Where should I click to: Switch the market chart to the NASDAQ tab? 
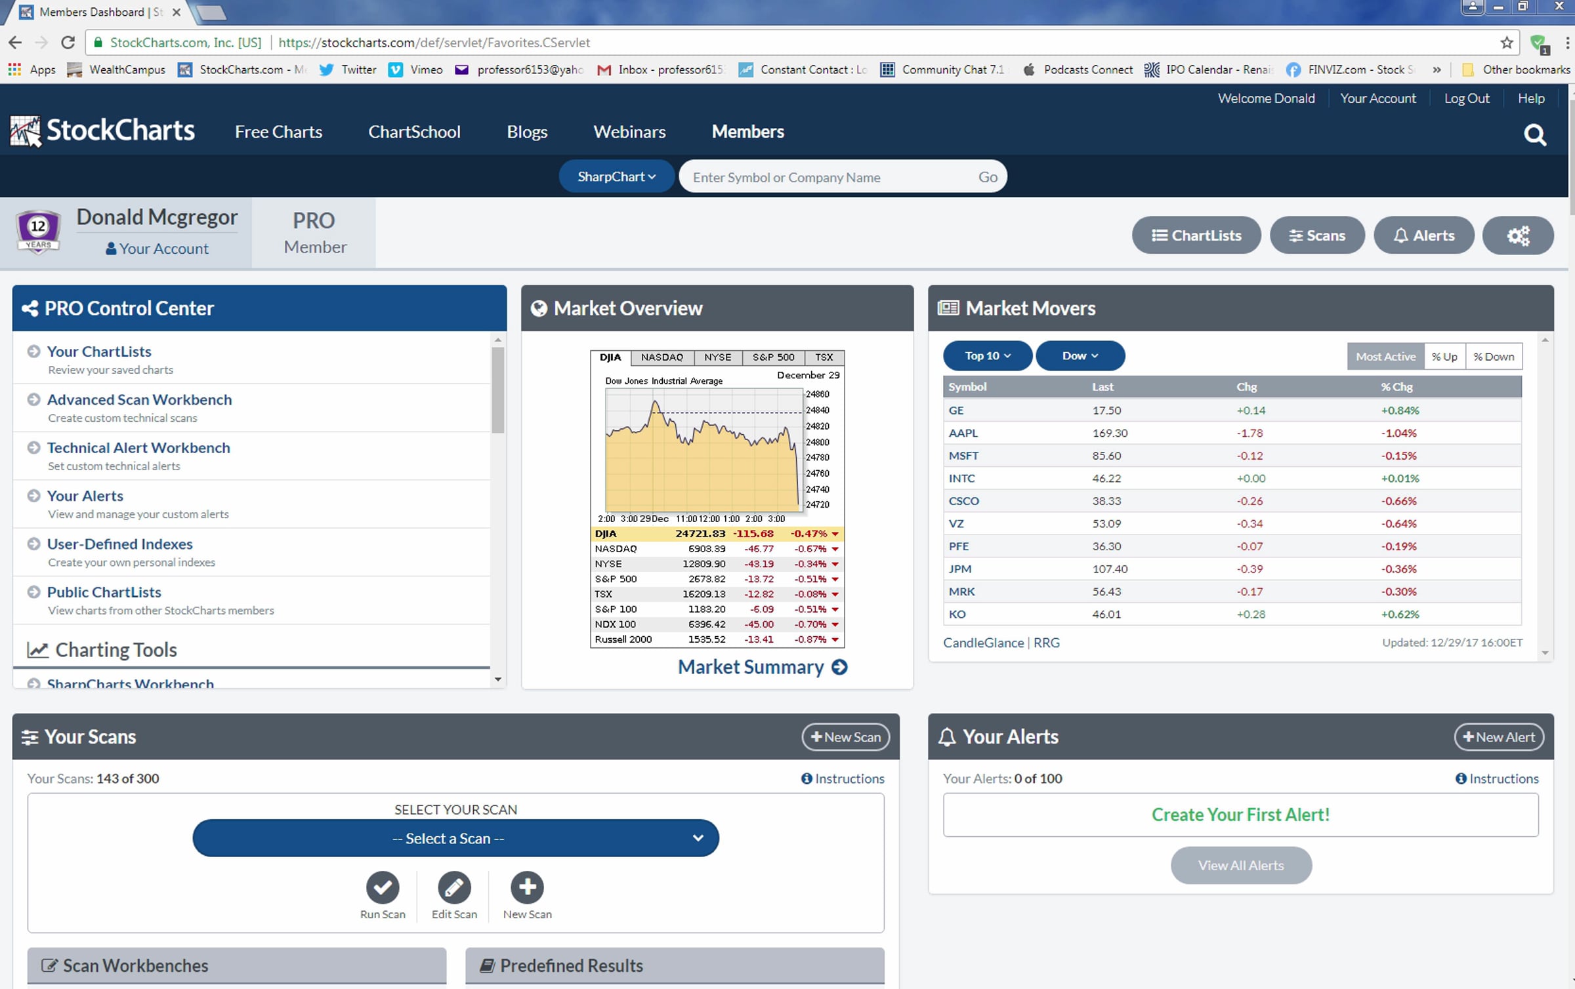coord(661,357)
